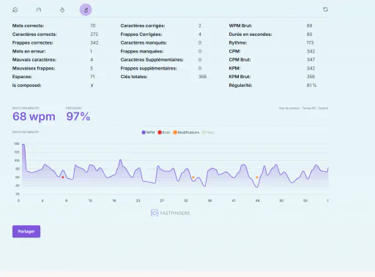
Task: Click the 'Caractères corrigés:' label
Action: [x=143, y=26]
